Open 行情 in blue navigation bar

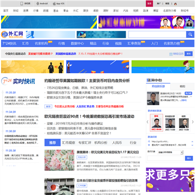click(62, 43)
